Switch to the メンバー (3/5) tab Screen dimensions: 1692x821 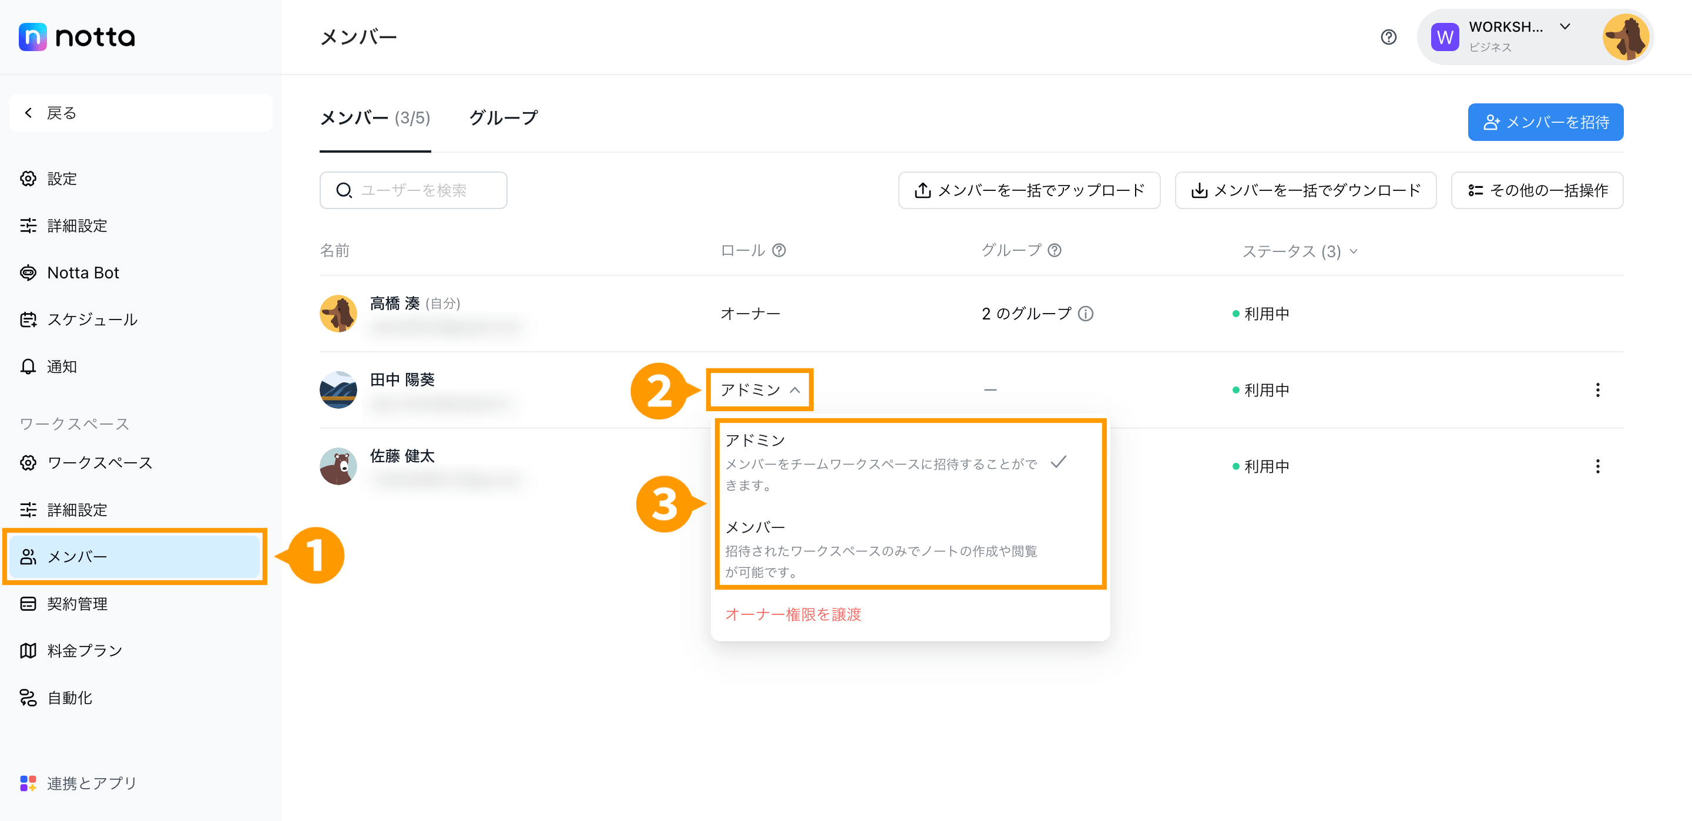pos(374,118)
